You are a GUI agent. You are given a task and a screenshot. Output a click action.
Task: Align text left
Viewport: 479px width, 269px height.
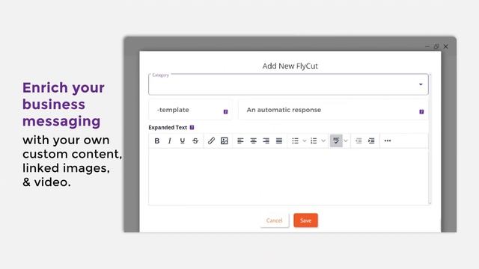(x=240, y=140)
